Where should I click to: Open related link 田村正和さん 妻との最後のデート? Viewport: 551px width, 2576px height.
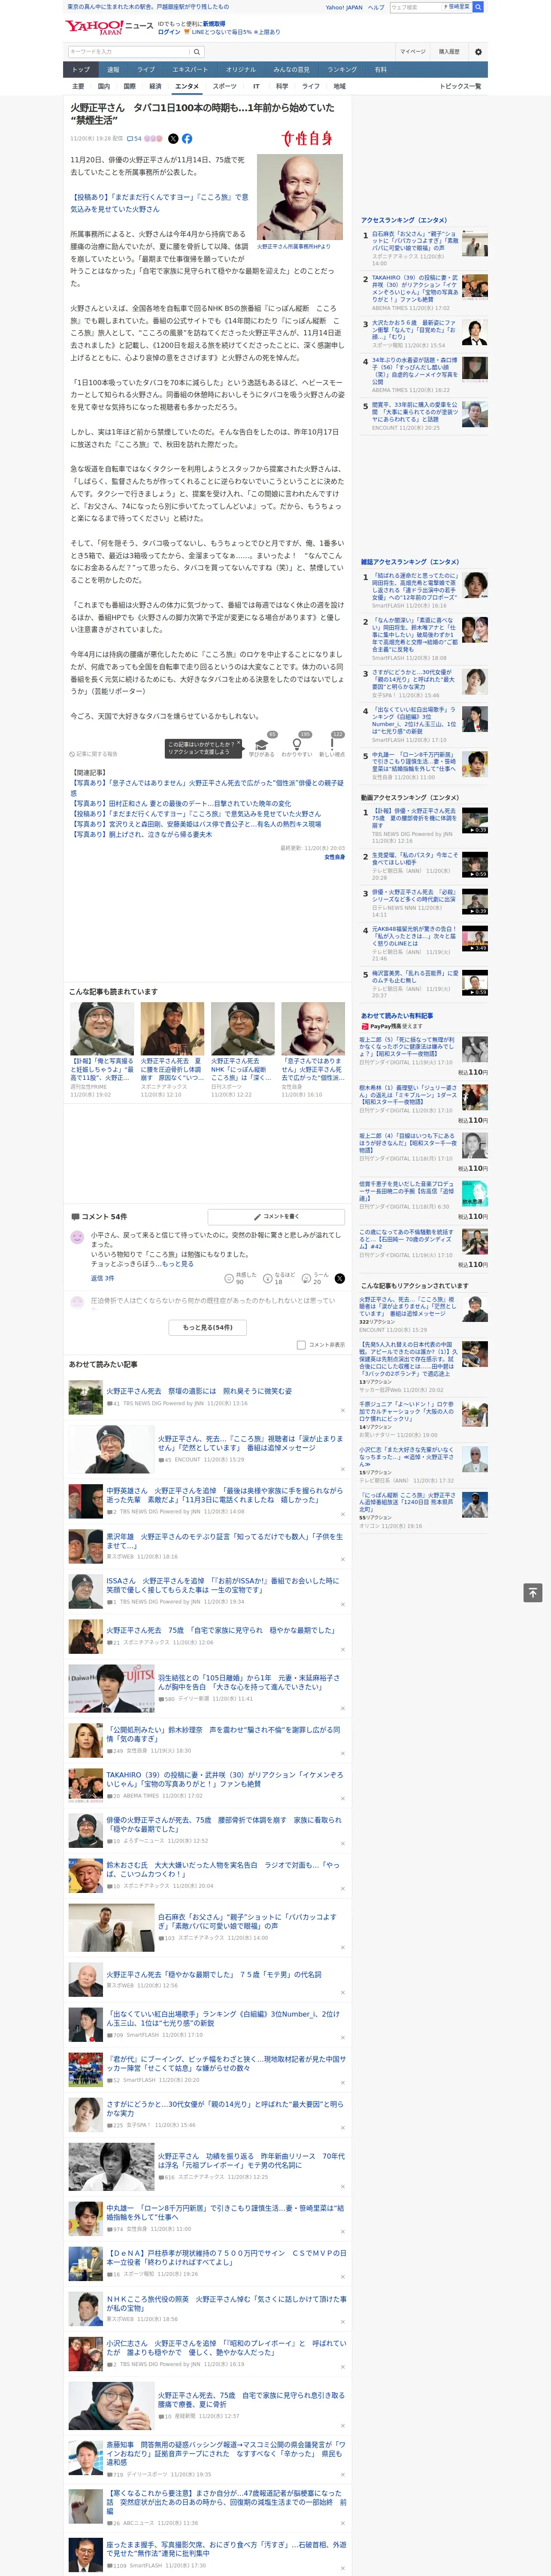[x=182, y=804]
